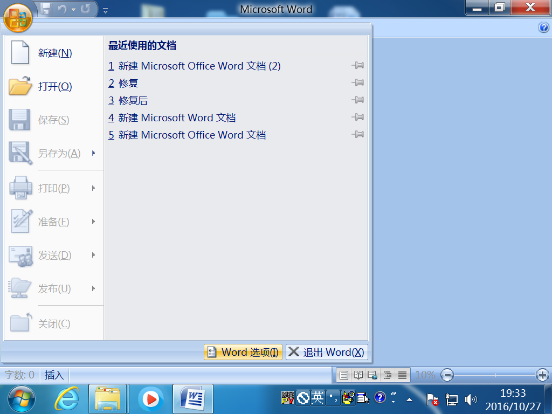Expand the 打印(P) submenu arrow
Screen dimensions: 552x414
tap(94, 188)
